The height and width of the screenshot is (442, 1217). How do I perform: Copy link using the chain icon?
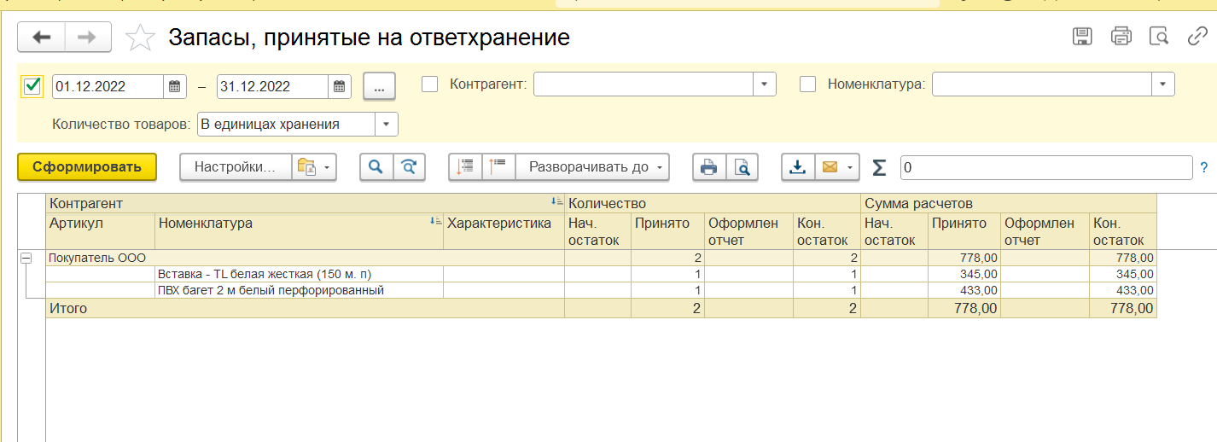[x=1197, y=36]
